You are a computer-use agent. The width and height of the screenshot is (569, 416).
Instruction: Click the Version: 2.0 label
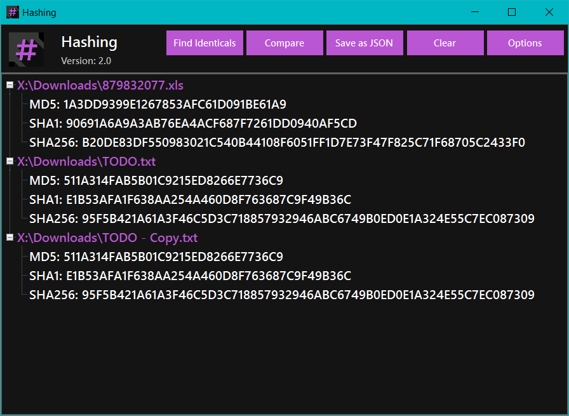(86, 61)
